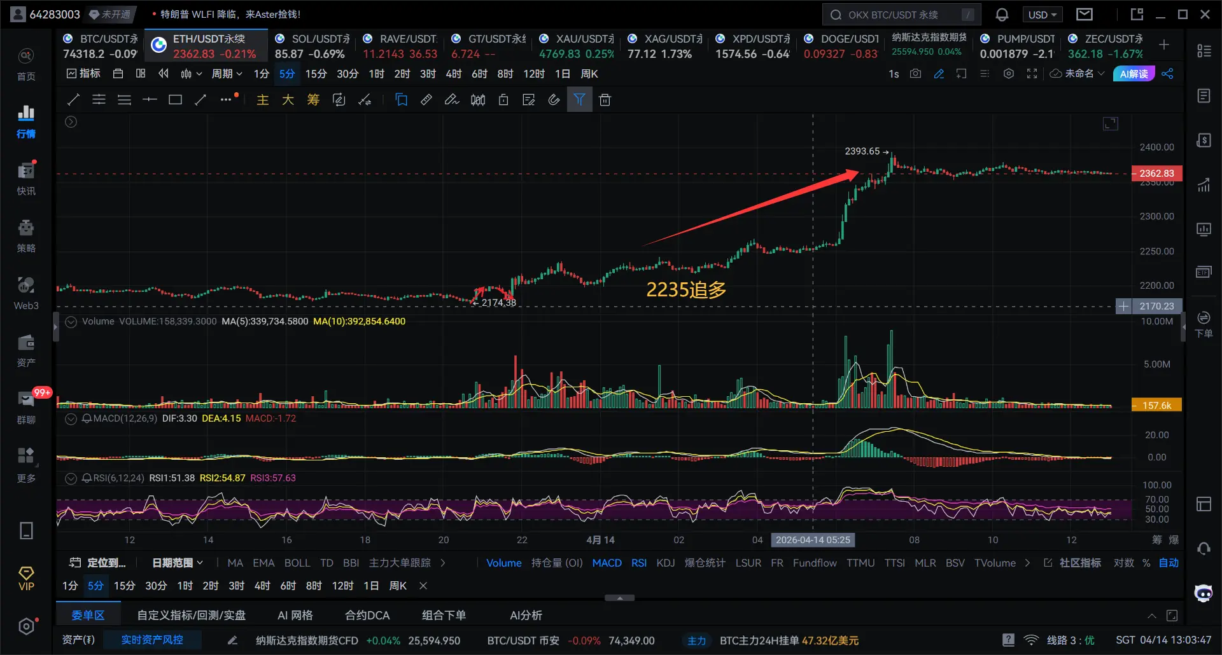This screenshot has height=655, width=1222.
Task: Collapse the RSI panel chevron
Action: point(71,478)
